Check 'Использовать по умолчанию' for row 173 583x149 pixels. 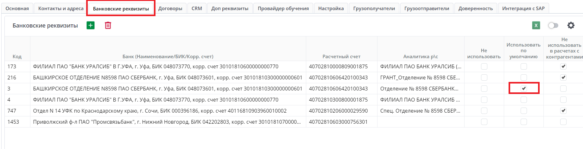click(x=524, y=66)
